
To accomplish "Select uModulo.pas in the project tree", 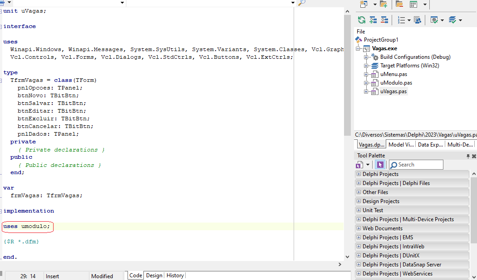I will [x=396, y=83].
